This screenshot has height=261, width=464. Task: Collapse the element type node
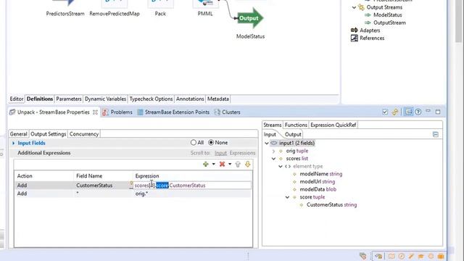[x=281, y=166]
